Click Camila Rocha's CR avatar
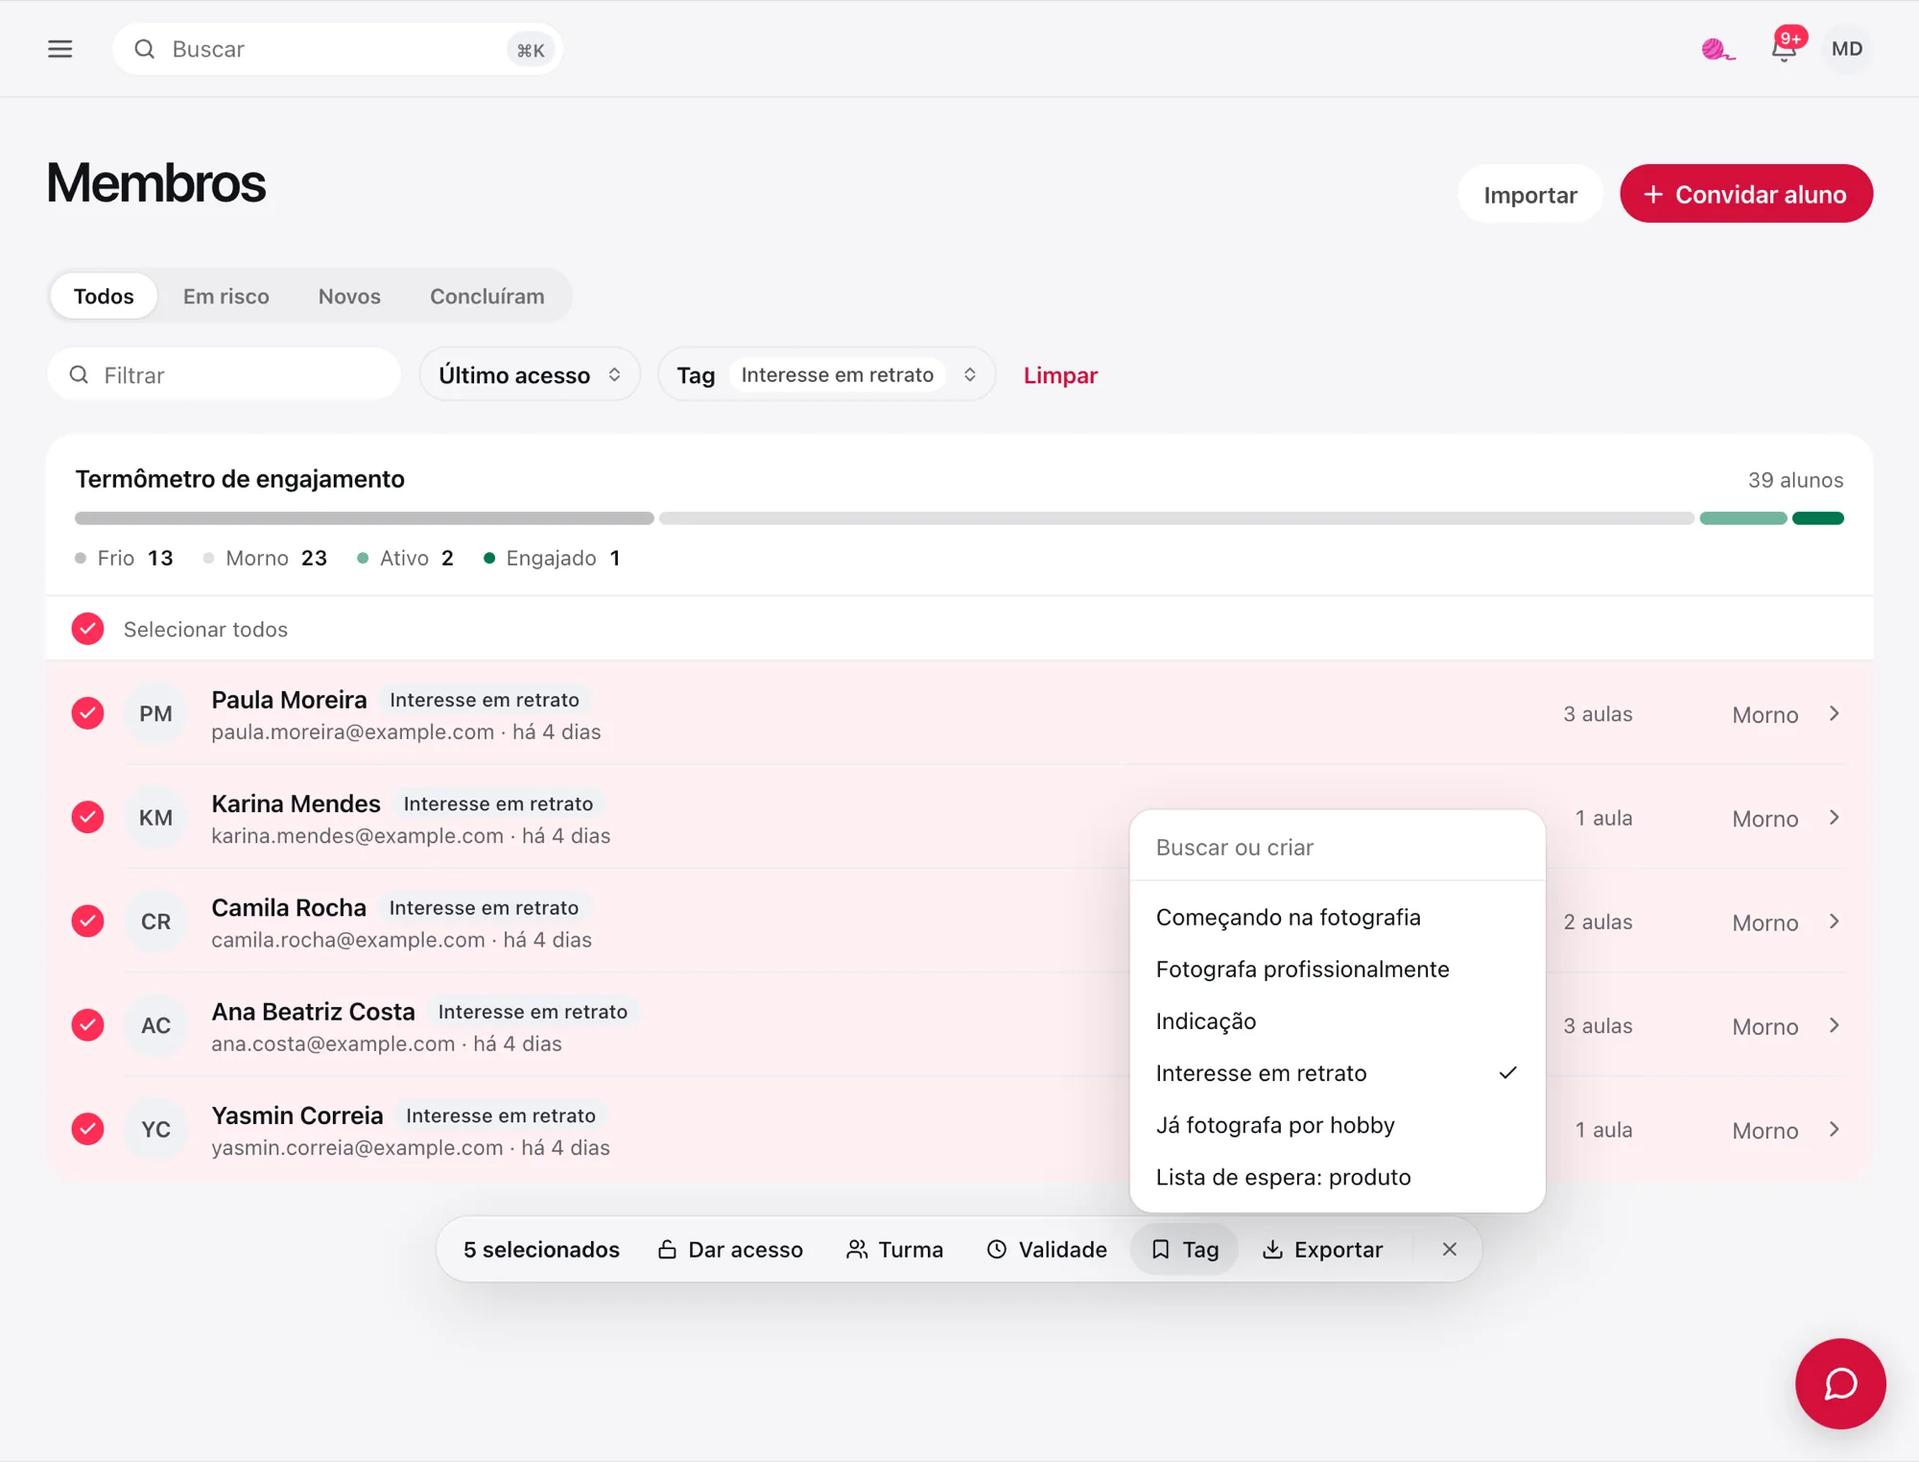Image resolution: width=1919 pixels, height=1462 pixels. tap(155, 922)
